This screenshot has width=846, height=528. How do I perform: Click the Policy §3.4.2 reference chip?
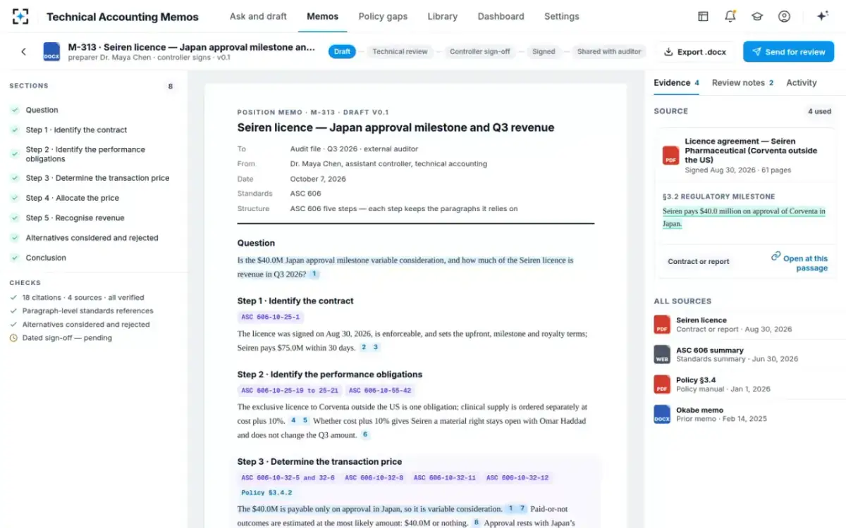click(266, 493)
